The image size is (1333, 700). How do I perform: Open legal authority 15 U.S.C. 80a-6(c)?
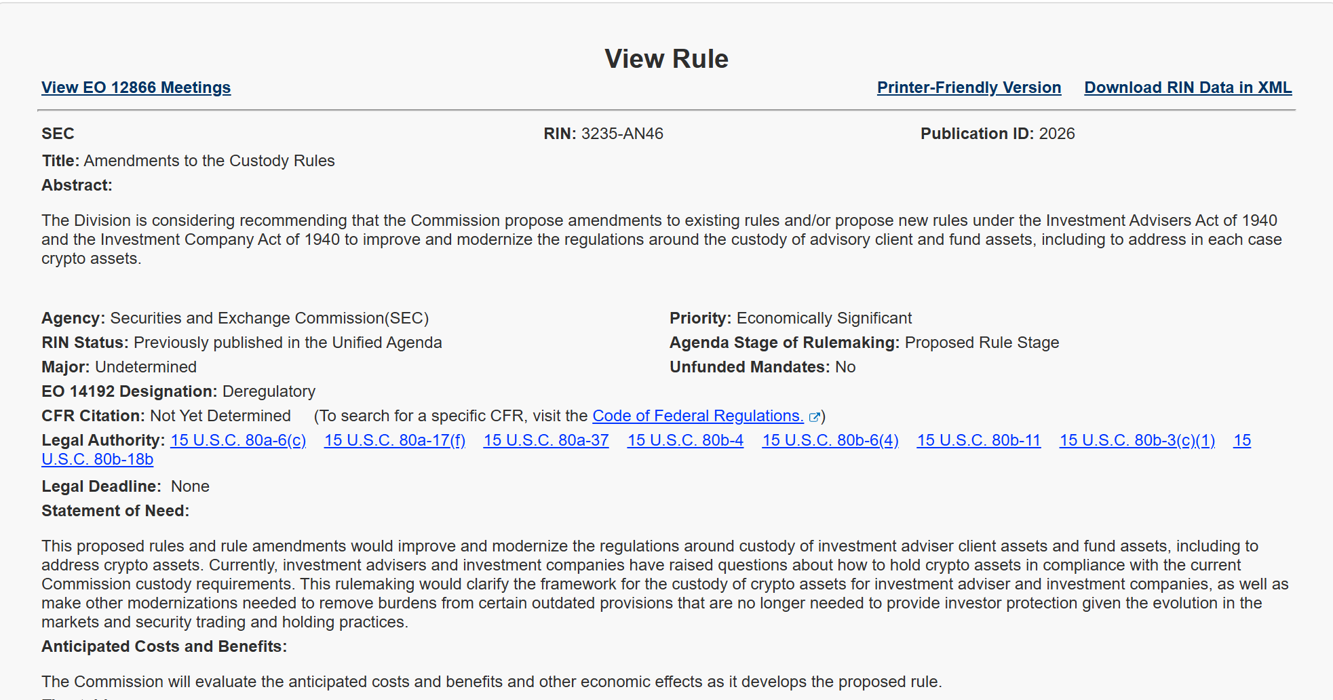238,440
